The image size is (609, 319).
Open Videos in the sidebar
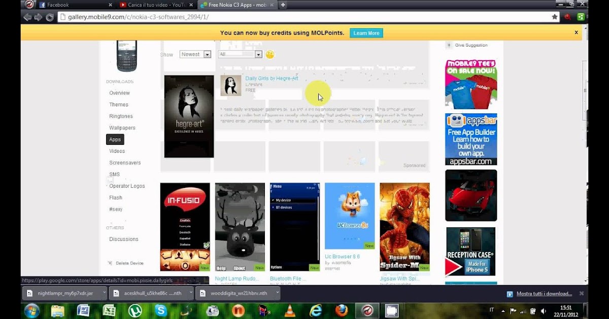pyautogui.click(x=117, y=151)
